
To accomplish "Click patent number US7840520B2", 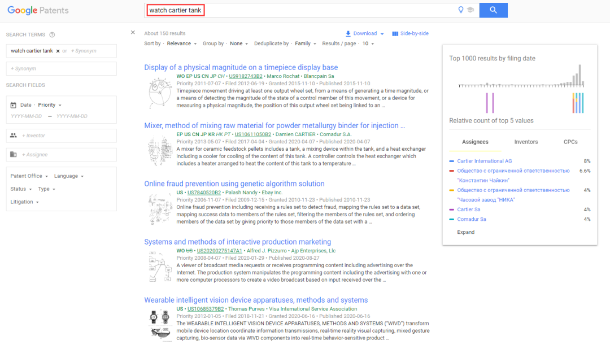I will pyautogui.click(x=204, y=193).
